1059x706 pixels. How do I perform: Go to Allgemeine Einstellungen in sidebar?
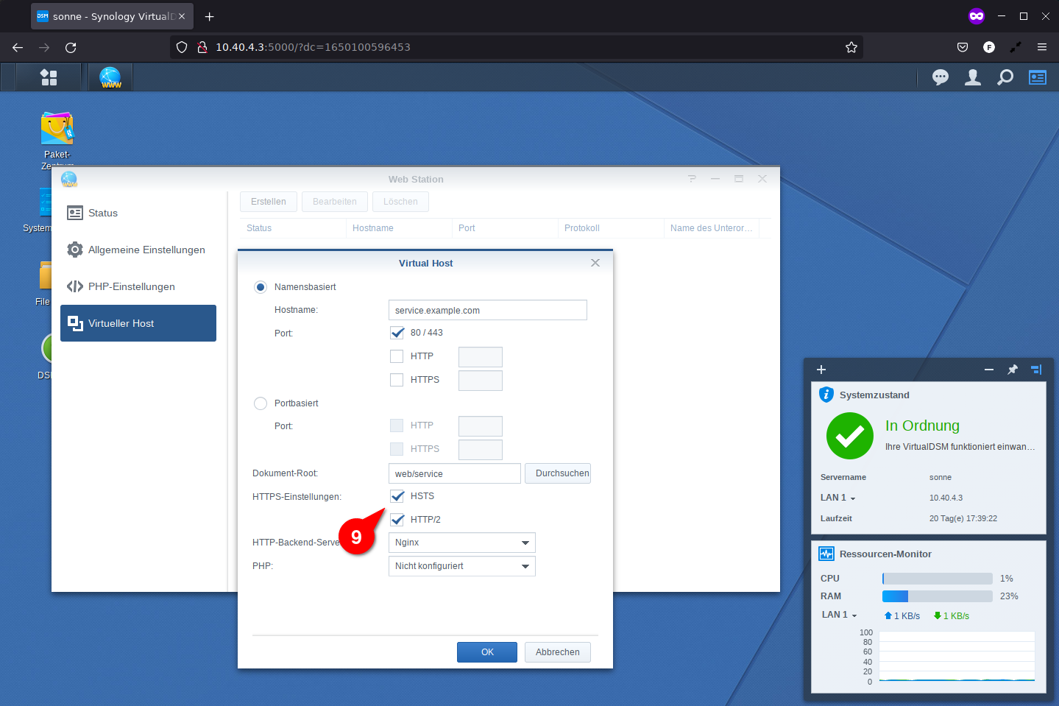coord(146,250)
